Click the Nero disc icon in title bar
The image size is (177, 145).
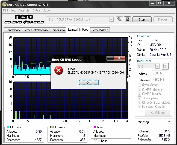pos(4,4)
